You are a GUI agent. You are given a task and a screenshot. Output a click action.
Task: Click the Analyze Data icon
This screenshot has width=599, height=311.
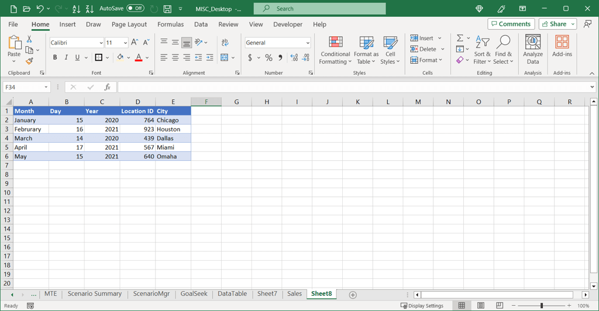click(x=532, y=43)
